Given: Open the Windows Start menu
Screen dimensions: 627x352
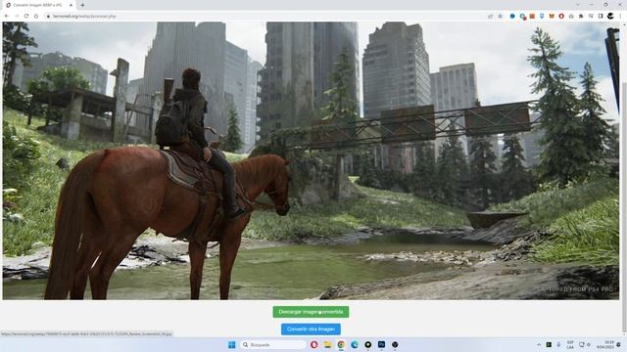Looking at the screenshot, I should tap(231, 344).
